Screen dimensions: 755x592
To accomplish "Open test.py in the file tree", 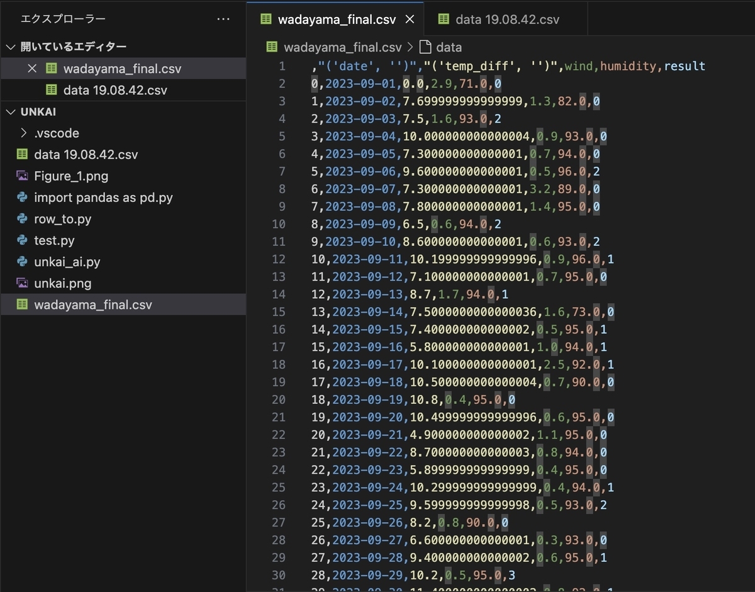I will [x=123, y=240].
